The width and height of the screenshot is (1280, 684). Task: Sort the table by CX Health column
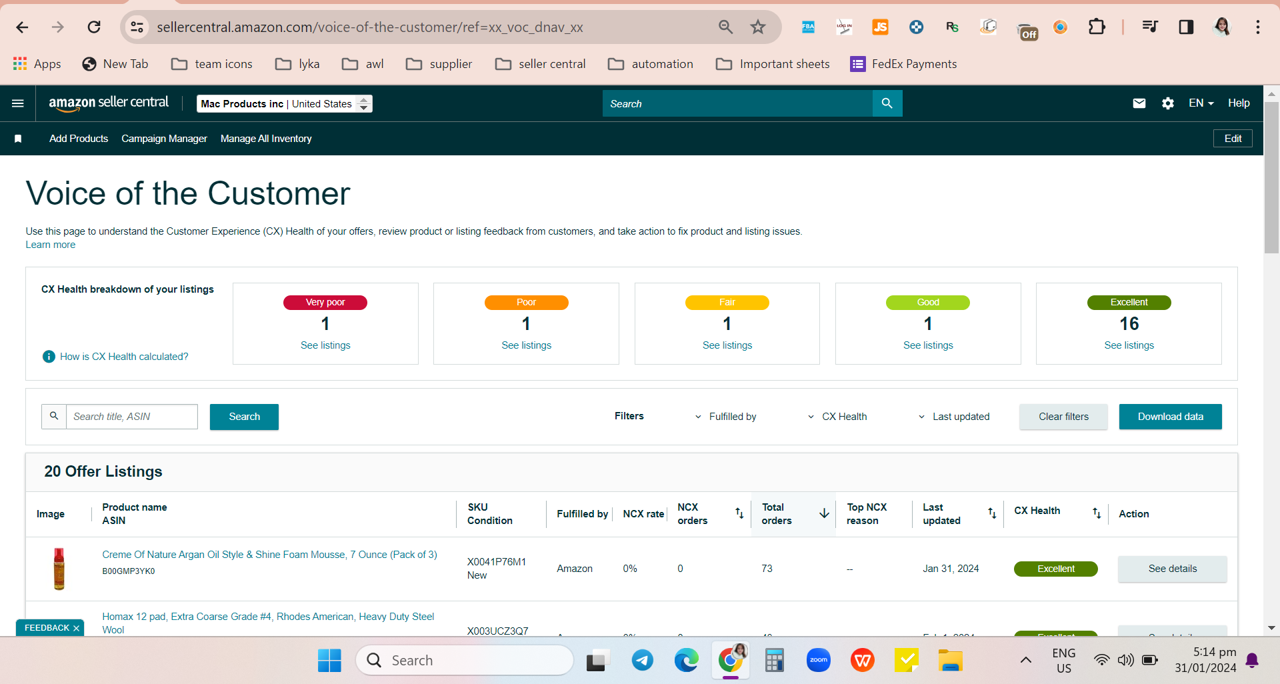1097,513
